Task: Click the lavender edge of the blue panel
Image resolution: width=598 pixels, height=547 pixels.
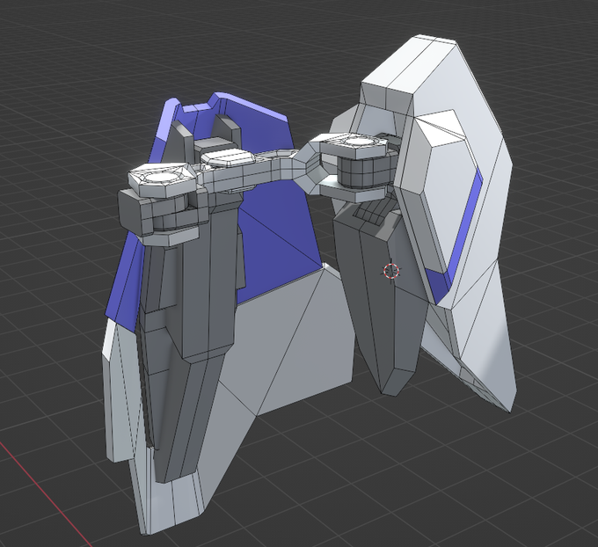Action: click(x=164, y=120)
